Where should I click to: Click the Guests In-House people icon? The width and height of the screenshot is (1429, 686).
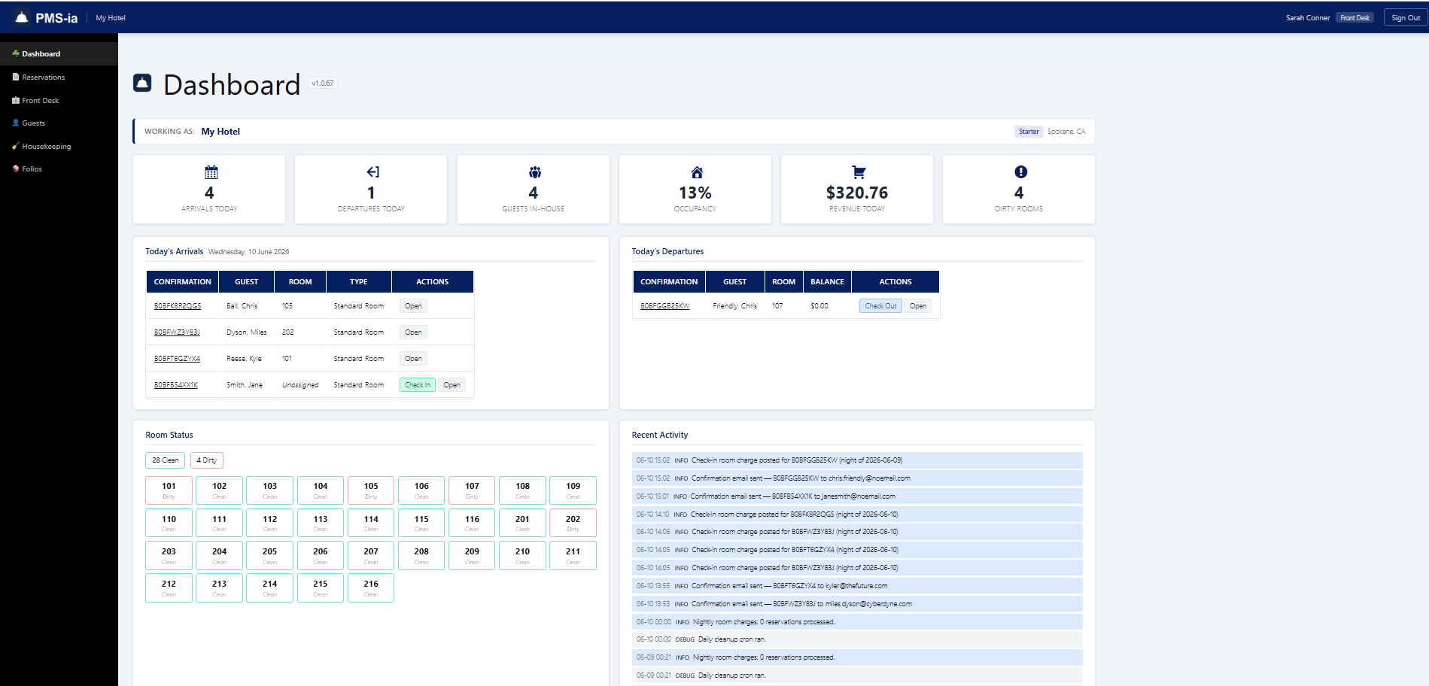(535, 172)
